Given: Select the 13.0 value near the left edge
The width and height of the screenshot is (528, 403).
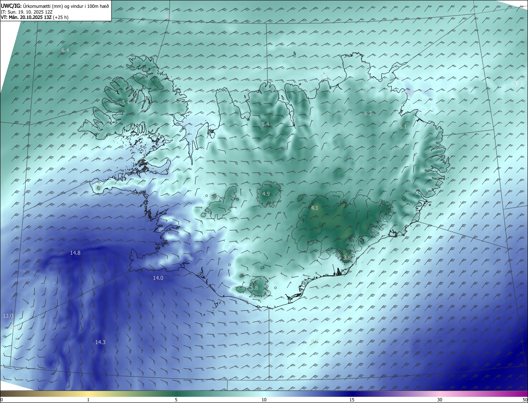Looking at the screenshot, I should tap(8, 316).
